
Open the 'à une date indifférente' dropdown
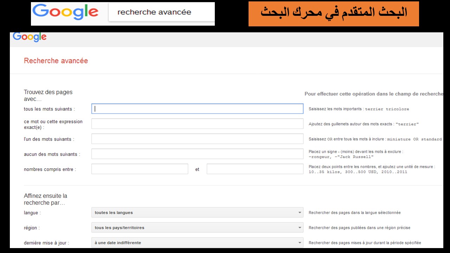(197, 243)
